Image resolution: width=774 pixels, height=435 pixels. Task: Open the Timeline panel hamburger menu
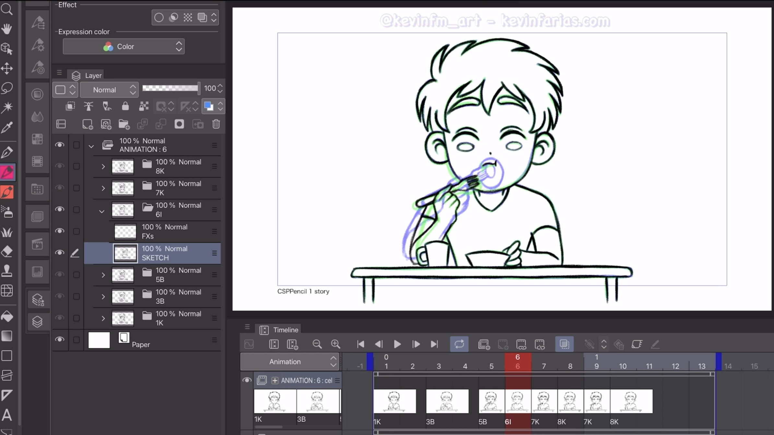tap(247, 327)
